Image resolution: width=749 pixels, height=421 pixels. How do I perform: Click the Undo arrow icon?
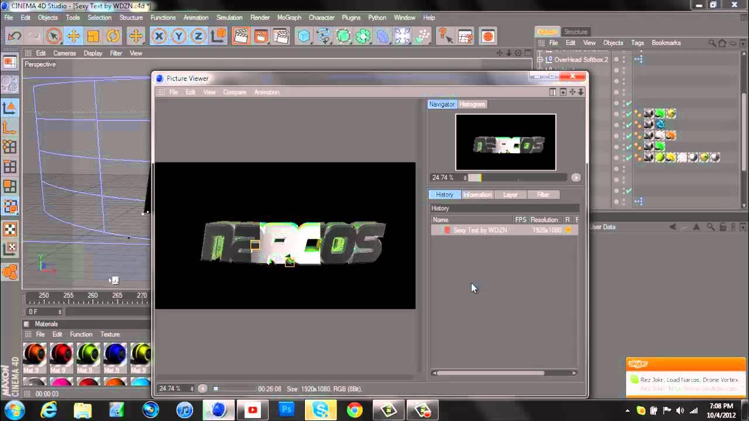tap(13, 36)
